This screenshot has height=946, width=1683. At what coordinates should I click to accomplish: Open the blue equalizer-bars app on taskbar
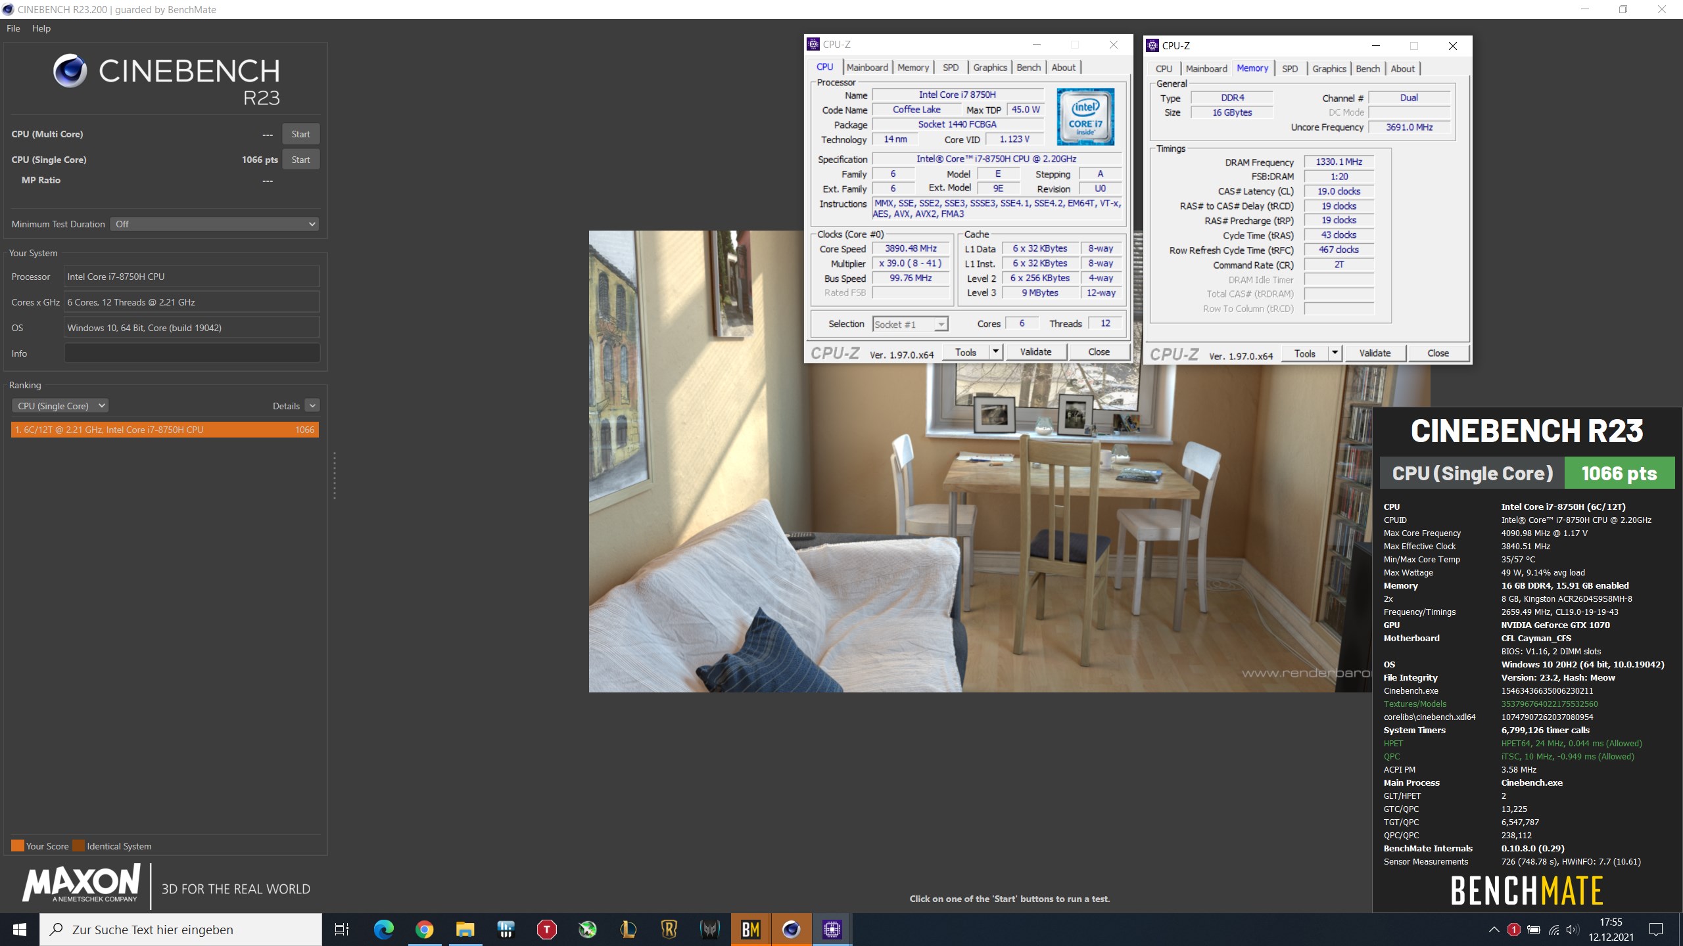click(506, 930)
